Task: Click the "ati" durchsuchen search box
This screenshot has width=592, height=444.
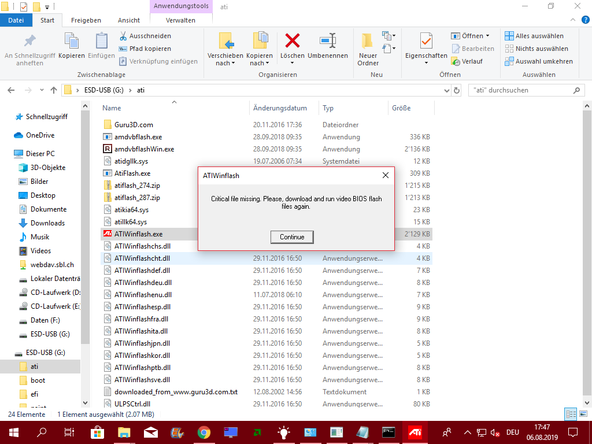Action: 526,90
